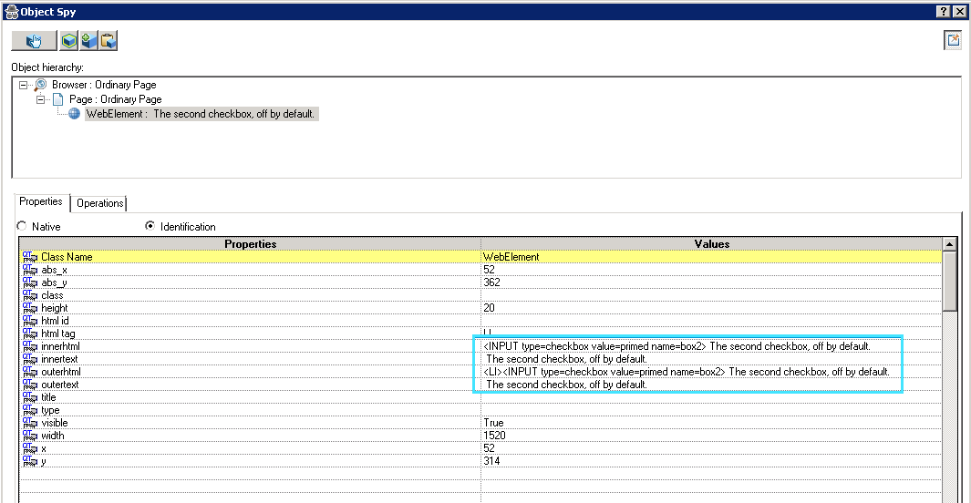Click the Help question mark button

tap(943, 11)
